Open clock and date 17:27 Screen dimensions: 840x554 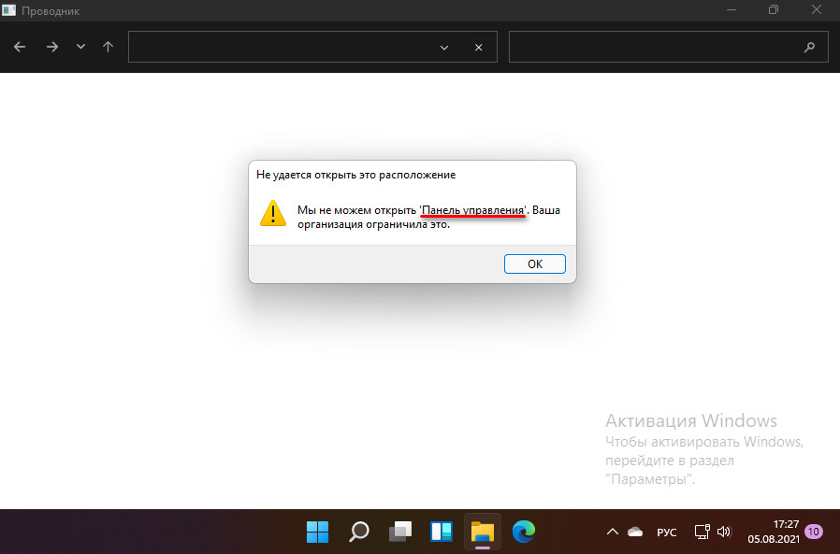click(x=773, y=532)
